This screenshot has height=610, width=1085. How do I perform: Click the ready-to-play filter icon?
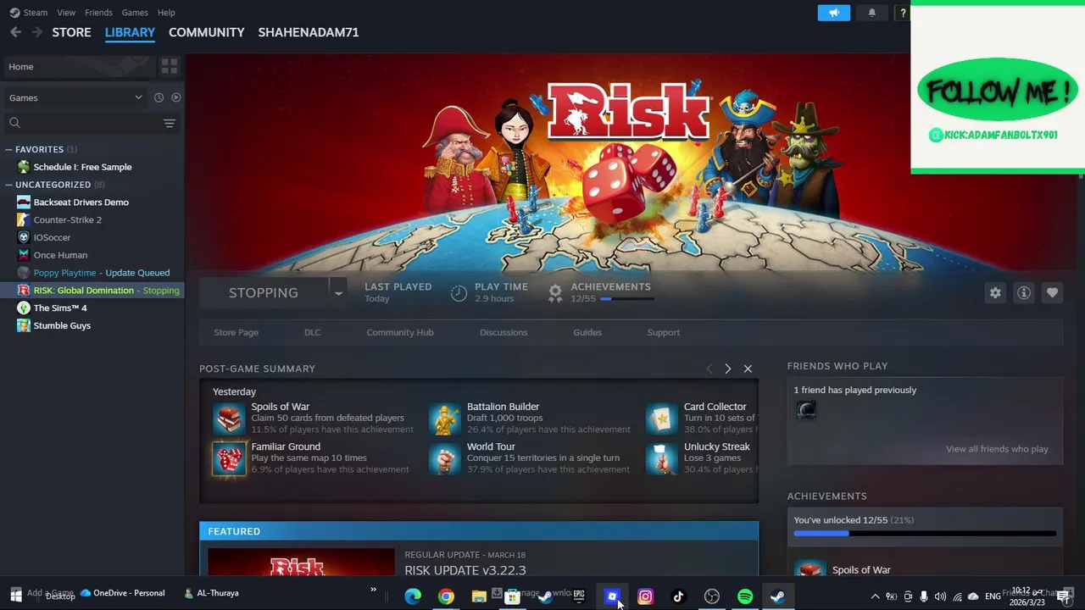pyautogui.click(x=176, y=97)
